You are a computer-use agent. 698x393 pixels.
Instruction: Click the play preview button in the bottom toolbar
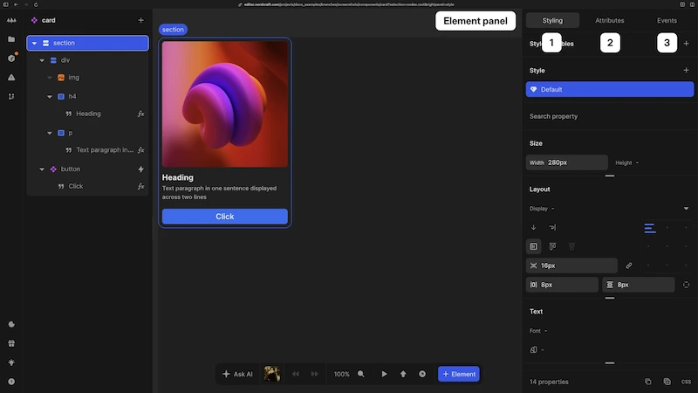click(x=384, y=374)
